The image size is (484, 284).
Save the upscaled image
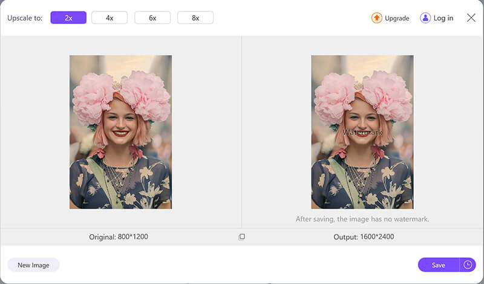point(439,265)
